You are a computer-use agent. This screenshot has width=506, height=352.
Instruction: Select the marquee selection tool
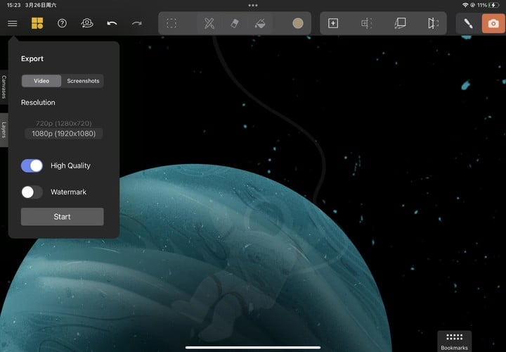[171, 23]
